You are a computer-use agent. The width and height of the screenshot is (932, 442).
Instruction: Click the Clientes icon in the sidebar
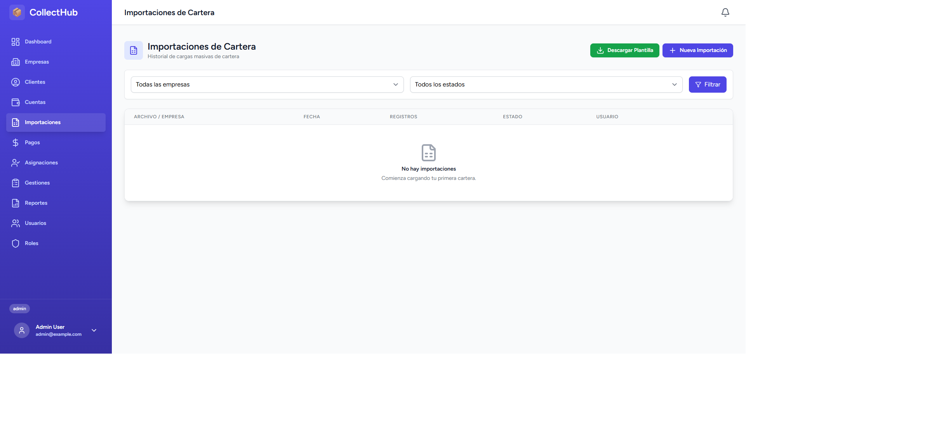pyautogui.click(x=16, y=82)
